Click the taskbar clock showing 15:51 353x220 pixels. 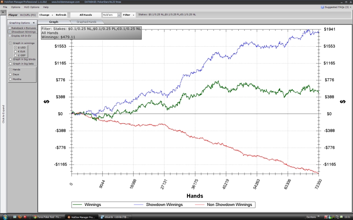point(347,217)
